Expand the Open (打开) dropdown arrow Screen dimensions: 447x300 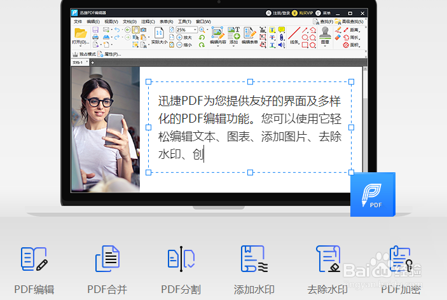pyautogui.click(x=81, y=46)
